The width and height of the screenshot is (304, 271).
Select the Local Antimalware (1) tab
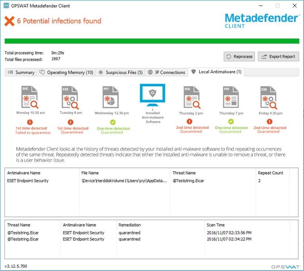(x=216, y=72)
